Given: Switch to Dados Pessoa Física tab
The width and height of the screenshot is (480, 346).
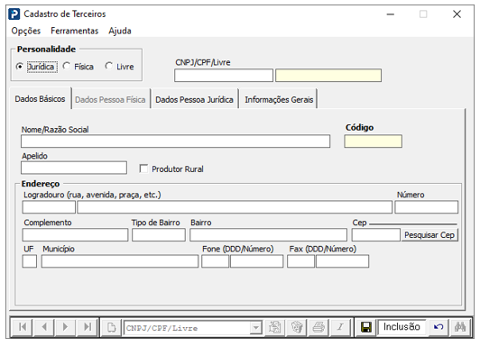Looking at the screenshot, I should [110, 100].
